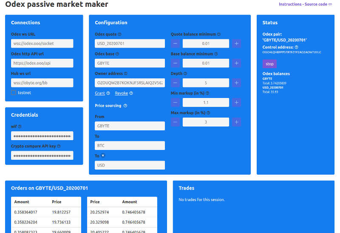Click Base balance minimum help icon
Viewport: 340px width, 233px height.
pos(216,54)
